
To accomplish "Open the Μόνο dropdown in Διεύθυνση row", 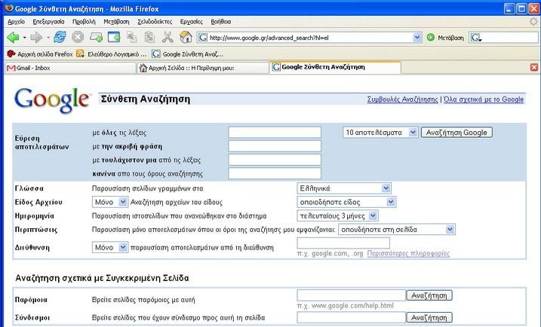I will [x=110, y=247].
